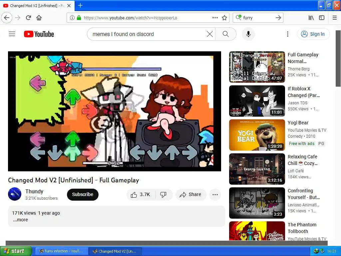Image resolution: width=341 pixels, height=256 pixels.
Task: Bookmark this page with the star icon
Action: [224, 18]
